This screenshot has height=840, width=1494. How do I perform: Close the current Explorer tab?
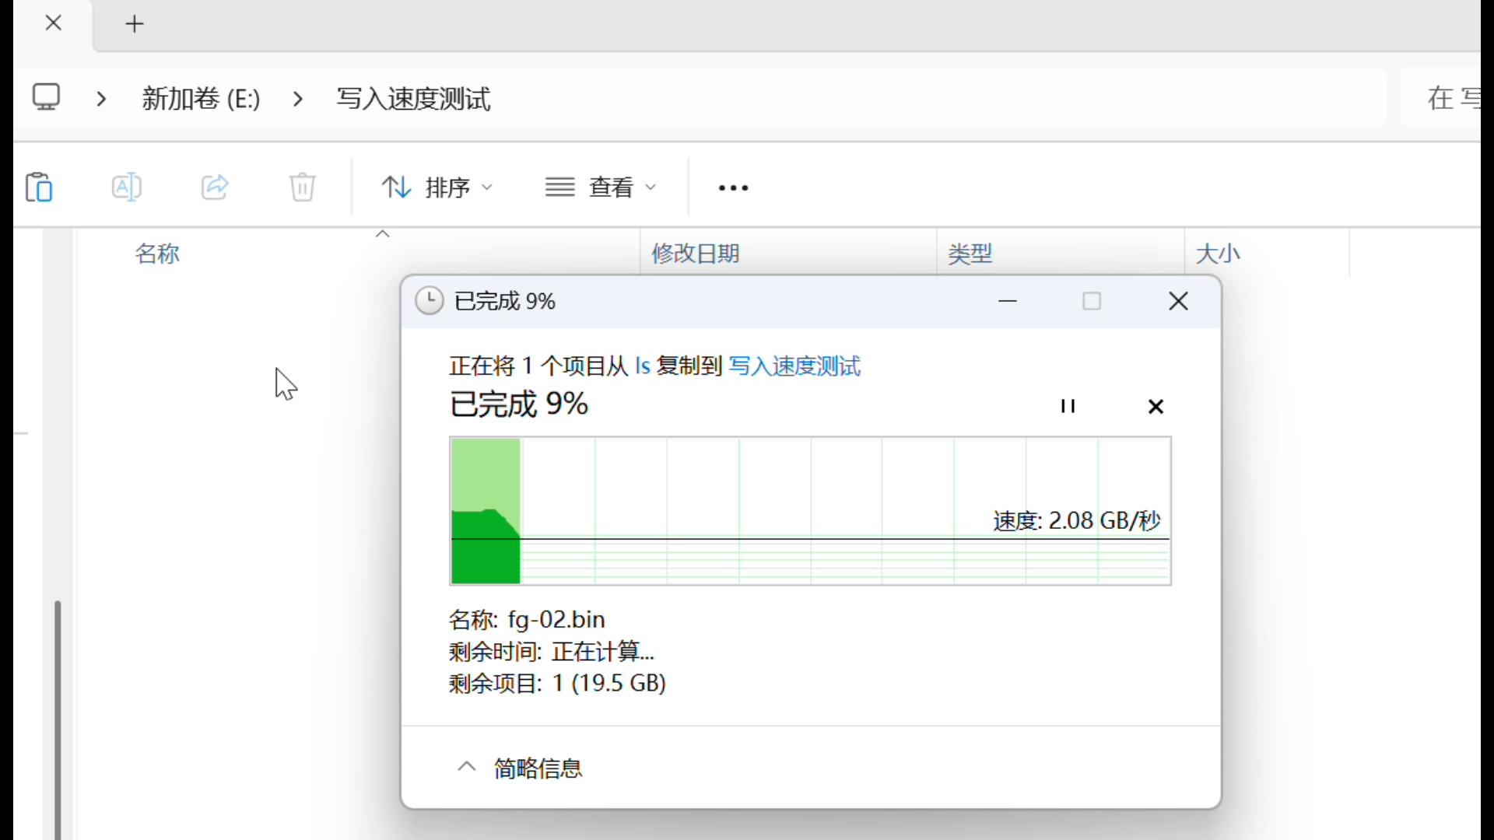pos(54,23)
